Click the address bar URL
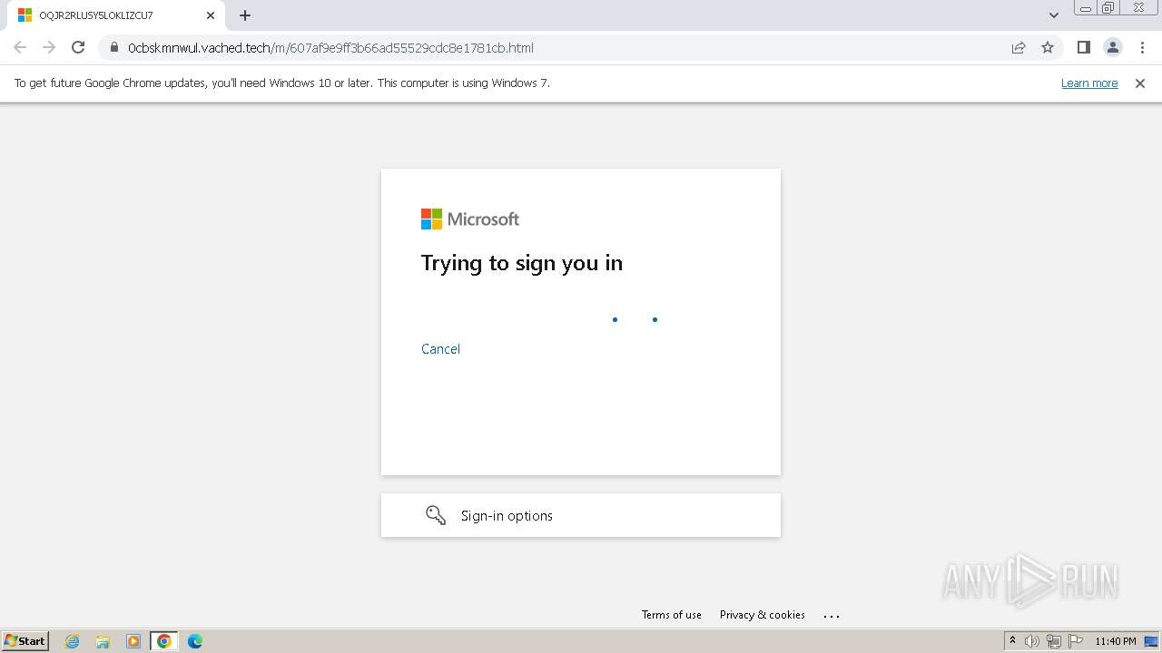 point(330,48)
